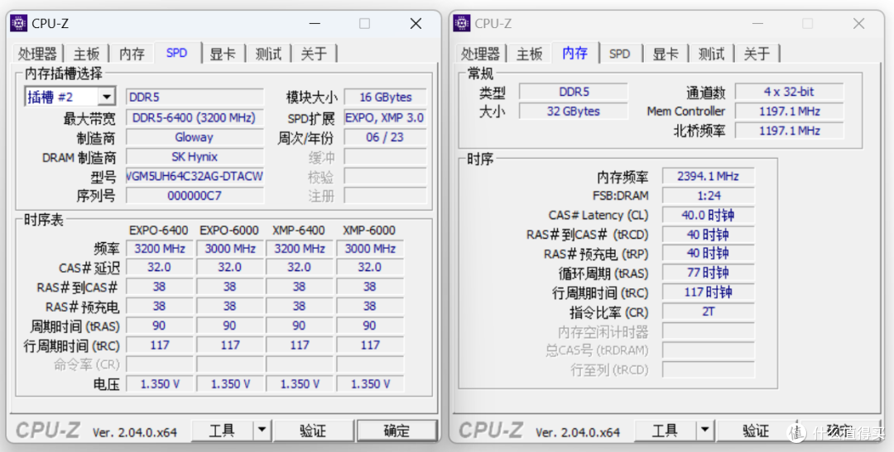The width and height of the screenshot is (894, 452).
Task: Click the EXPO-6400 column header
Action: (158, 231)
